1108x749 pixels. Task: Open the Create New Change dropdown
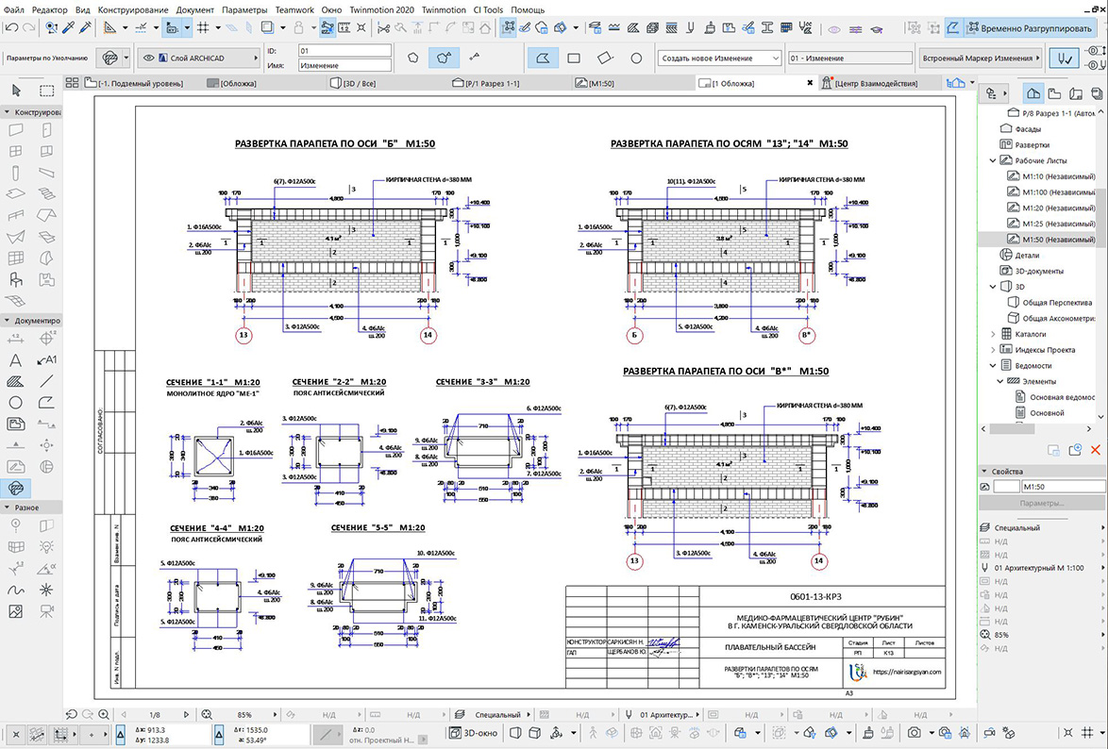[719, 58]
